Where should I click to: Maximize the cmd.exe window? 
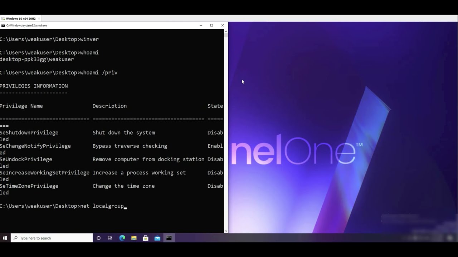tap(211, 25)
